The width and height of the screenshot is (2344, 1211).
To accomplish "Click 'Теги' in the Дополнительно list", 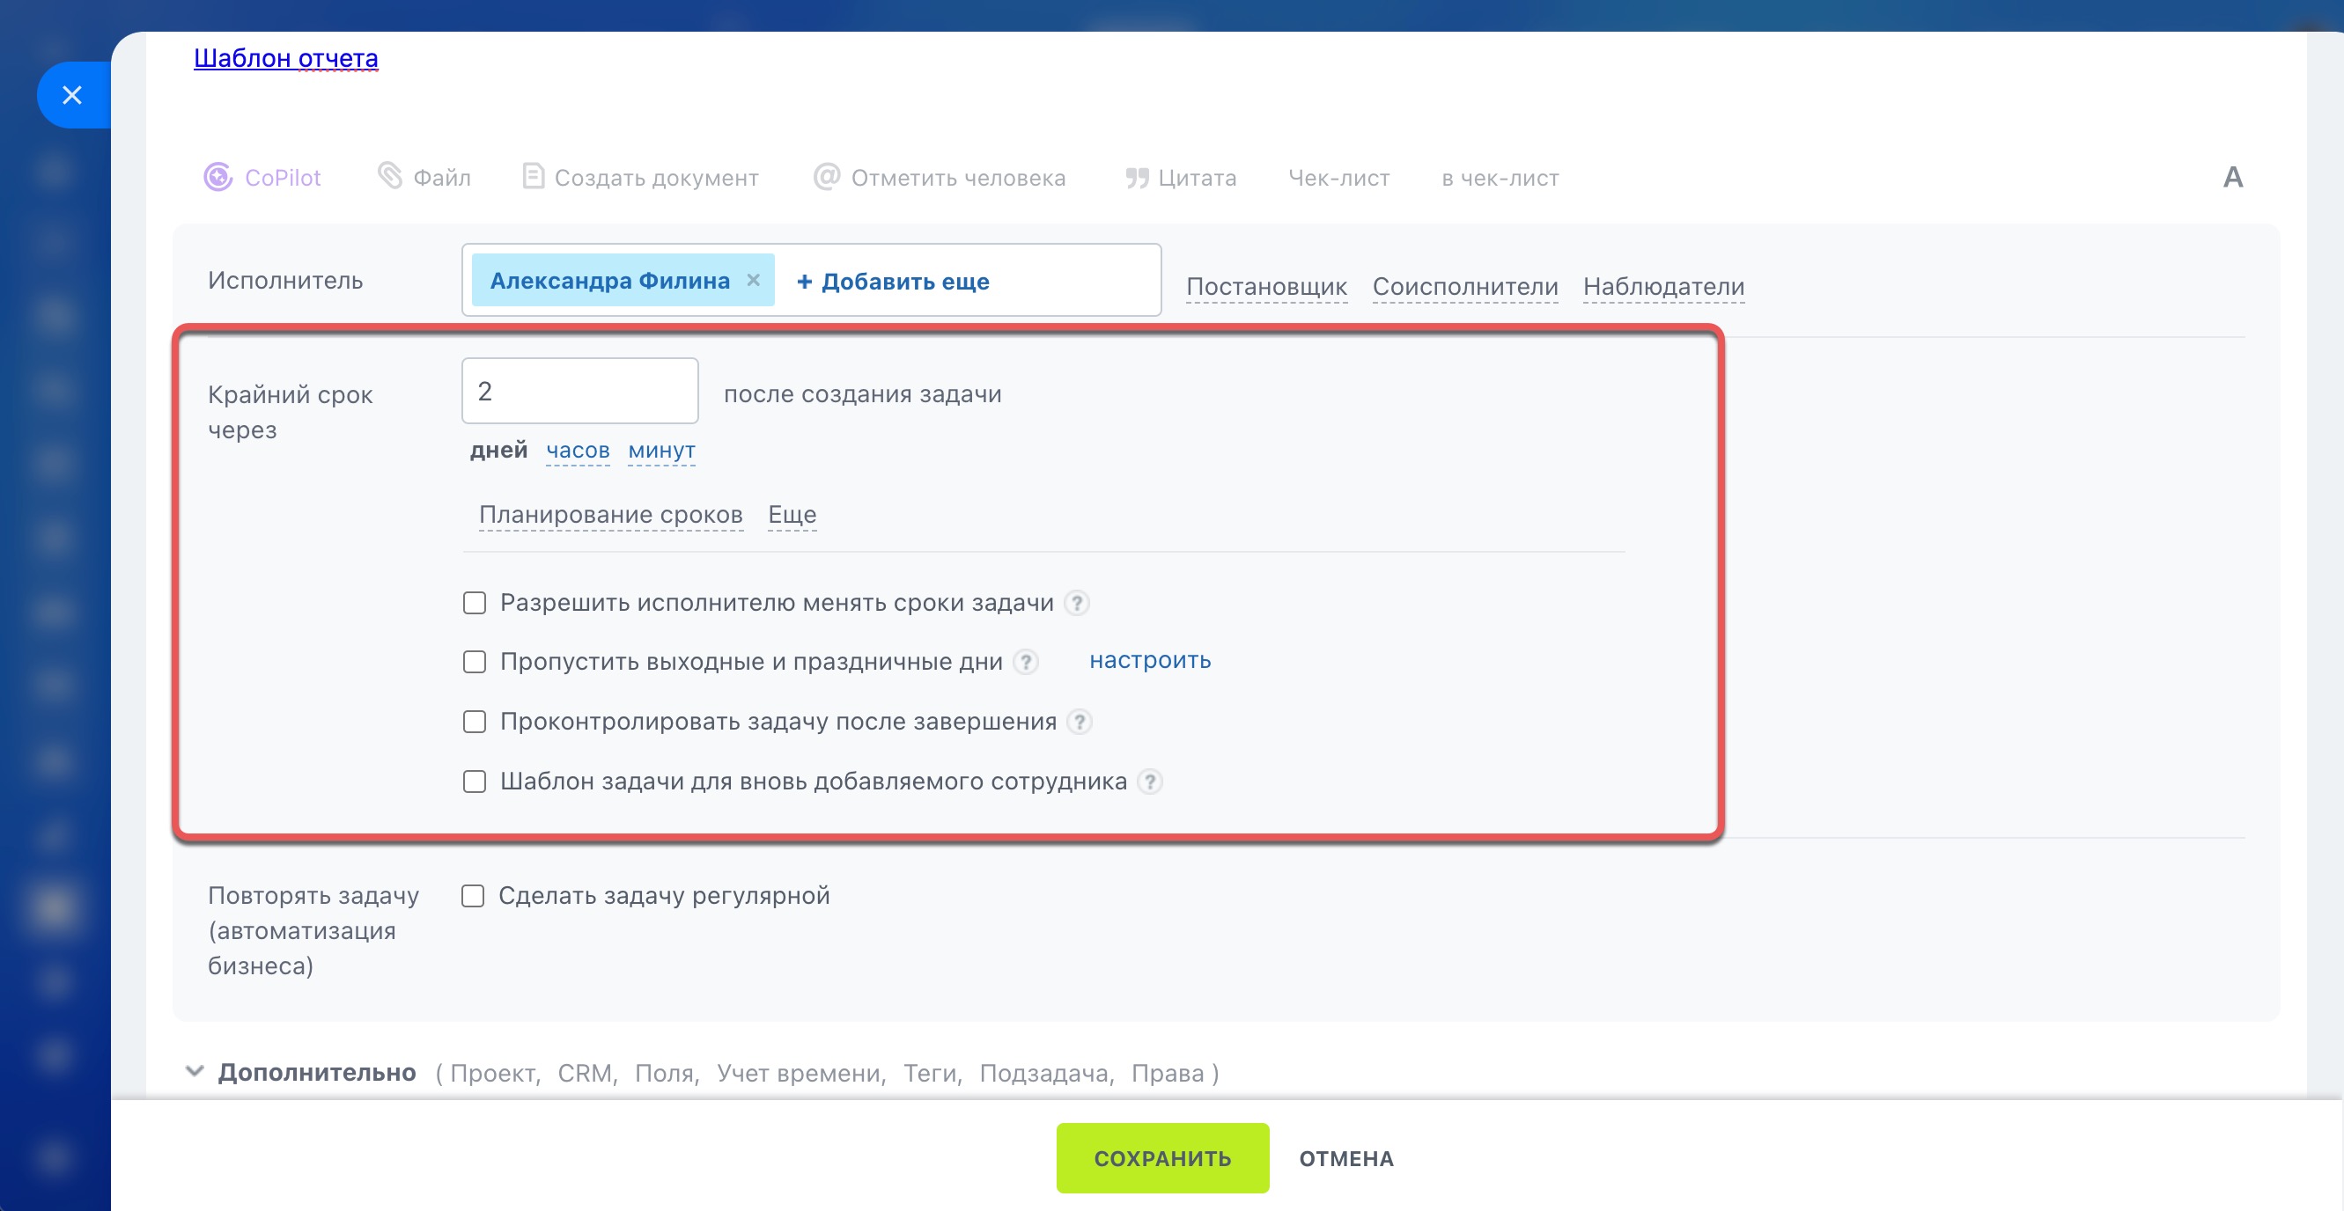I will click(x=929, y=1073).
